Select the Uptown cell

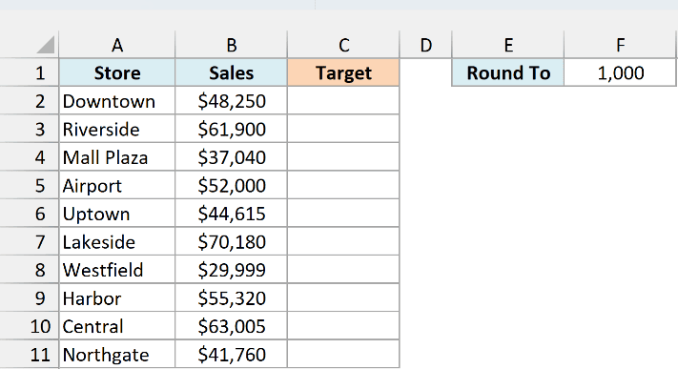pyautogui.click(x=116, y=214)
